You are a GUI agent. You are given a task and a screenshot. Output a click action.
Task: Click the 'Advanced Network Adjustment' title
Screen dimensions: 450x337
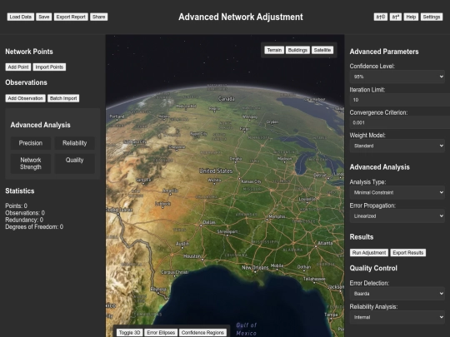point(241,17)
